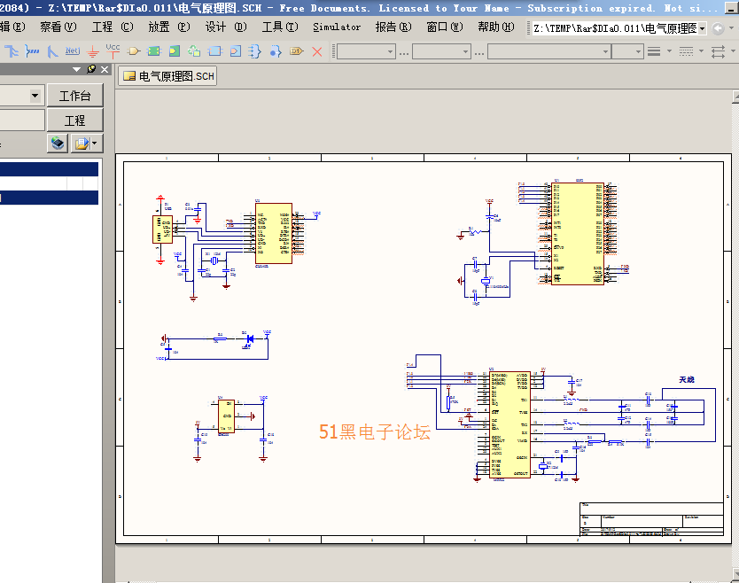Open the panel options triangle menu
Screen dimensions: 739x583
(x=77, y=69)
